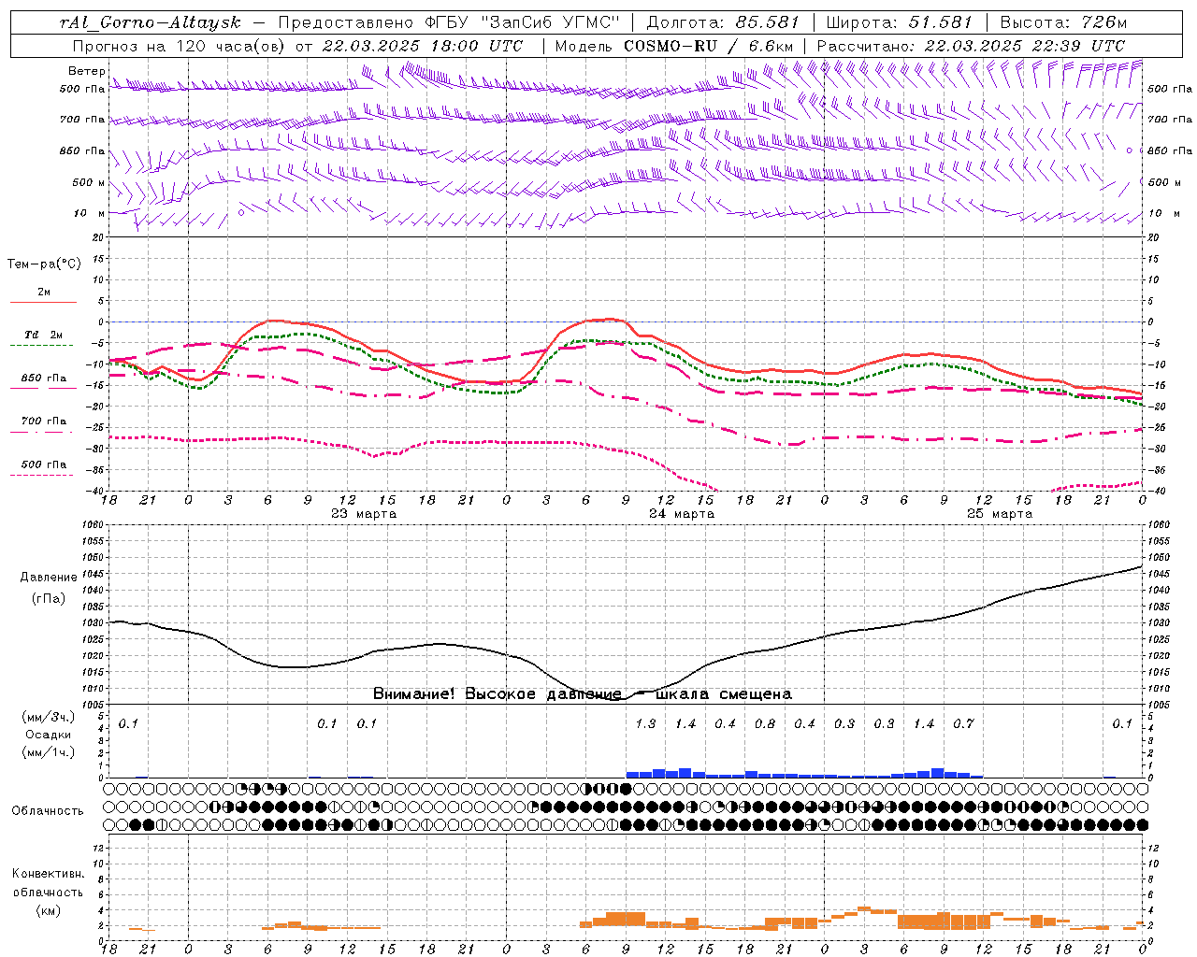
Task: Click the 23 марта date label
Action: click(x=364, y=514)
